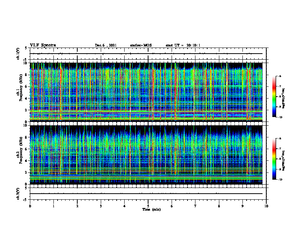Click the "8" kHz tick on ch.2 frequency axis
This screenshot has width=300, height=231.
tap(26, 137)
